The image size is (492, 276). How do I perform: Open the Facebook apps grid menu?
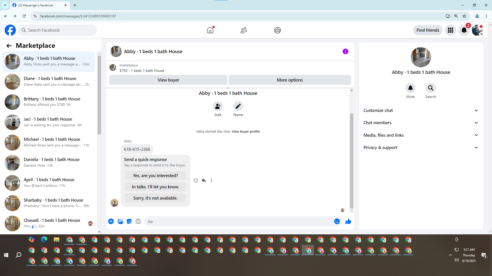[450, 30]
